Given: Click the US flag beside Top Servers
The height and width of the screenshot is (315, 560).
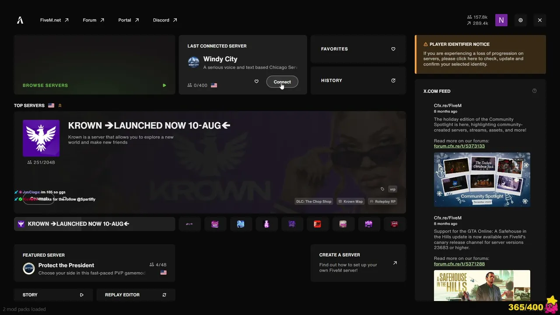Looking at the screenshot, I should point(51,105).
